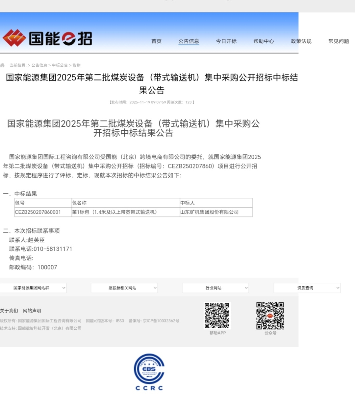Go to 今日开标 in the navigation
The height and width of the screenshot is (396, 355).
(x=226, y=41)
